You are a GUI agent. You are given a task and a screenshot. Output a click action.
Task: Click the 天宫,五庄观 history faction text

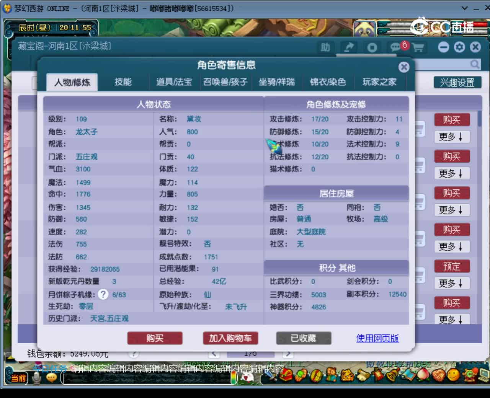click(109, 318)
